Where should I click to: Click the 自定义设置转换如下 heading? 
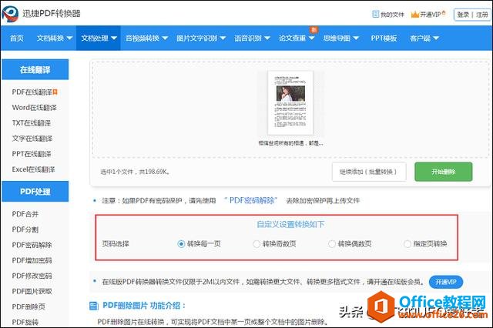290,224
